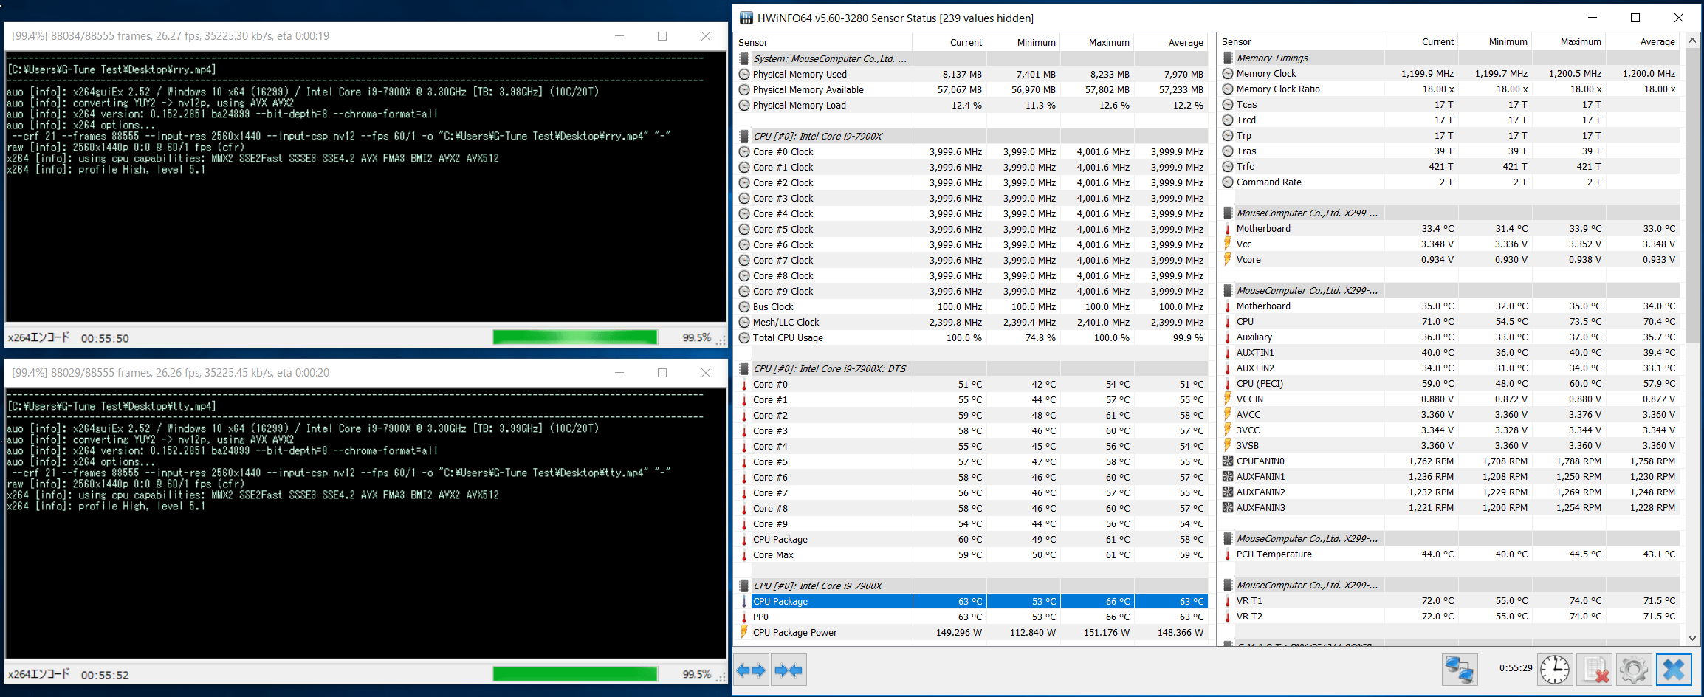Click the 00:55:52 elapsed time in bottom encoder

coord(105,676)
